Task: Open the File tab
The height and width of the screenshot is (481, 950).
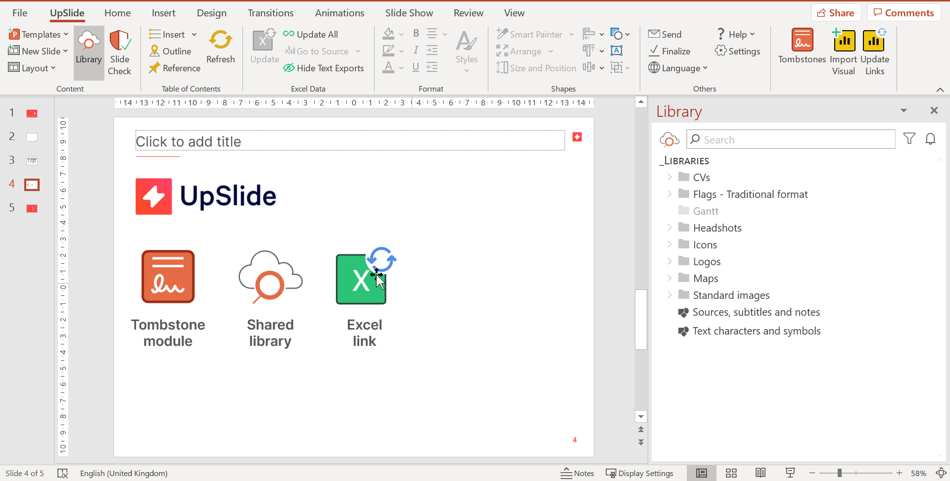Action: point(20,13)
